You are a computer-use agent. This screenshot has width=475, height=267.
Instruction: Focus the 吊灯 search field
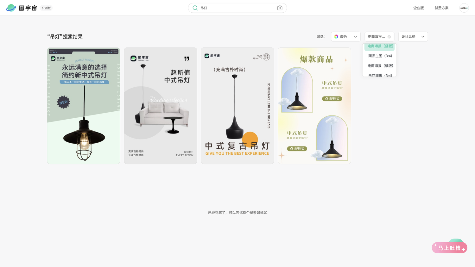pos(237,8)
